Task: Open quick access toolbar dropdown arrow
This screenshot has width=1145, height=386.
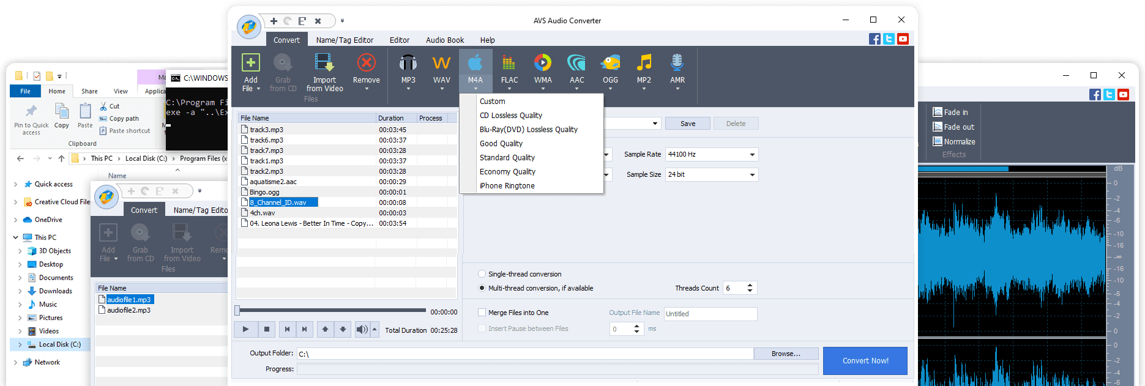Action: tap(343, 21)
